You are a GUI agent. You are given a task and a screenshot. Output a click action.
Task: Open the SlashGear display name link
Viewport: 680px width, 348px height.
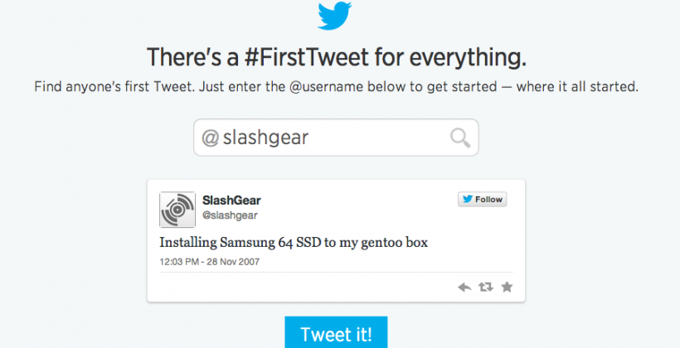(x=232, y=201)
